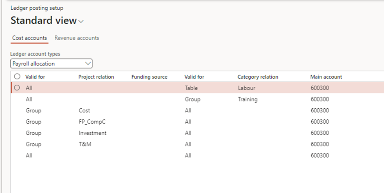
Task: Click main account 600300 in Labour row
Action: click(320, 88)
